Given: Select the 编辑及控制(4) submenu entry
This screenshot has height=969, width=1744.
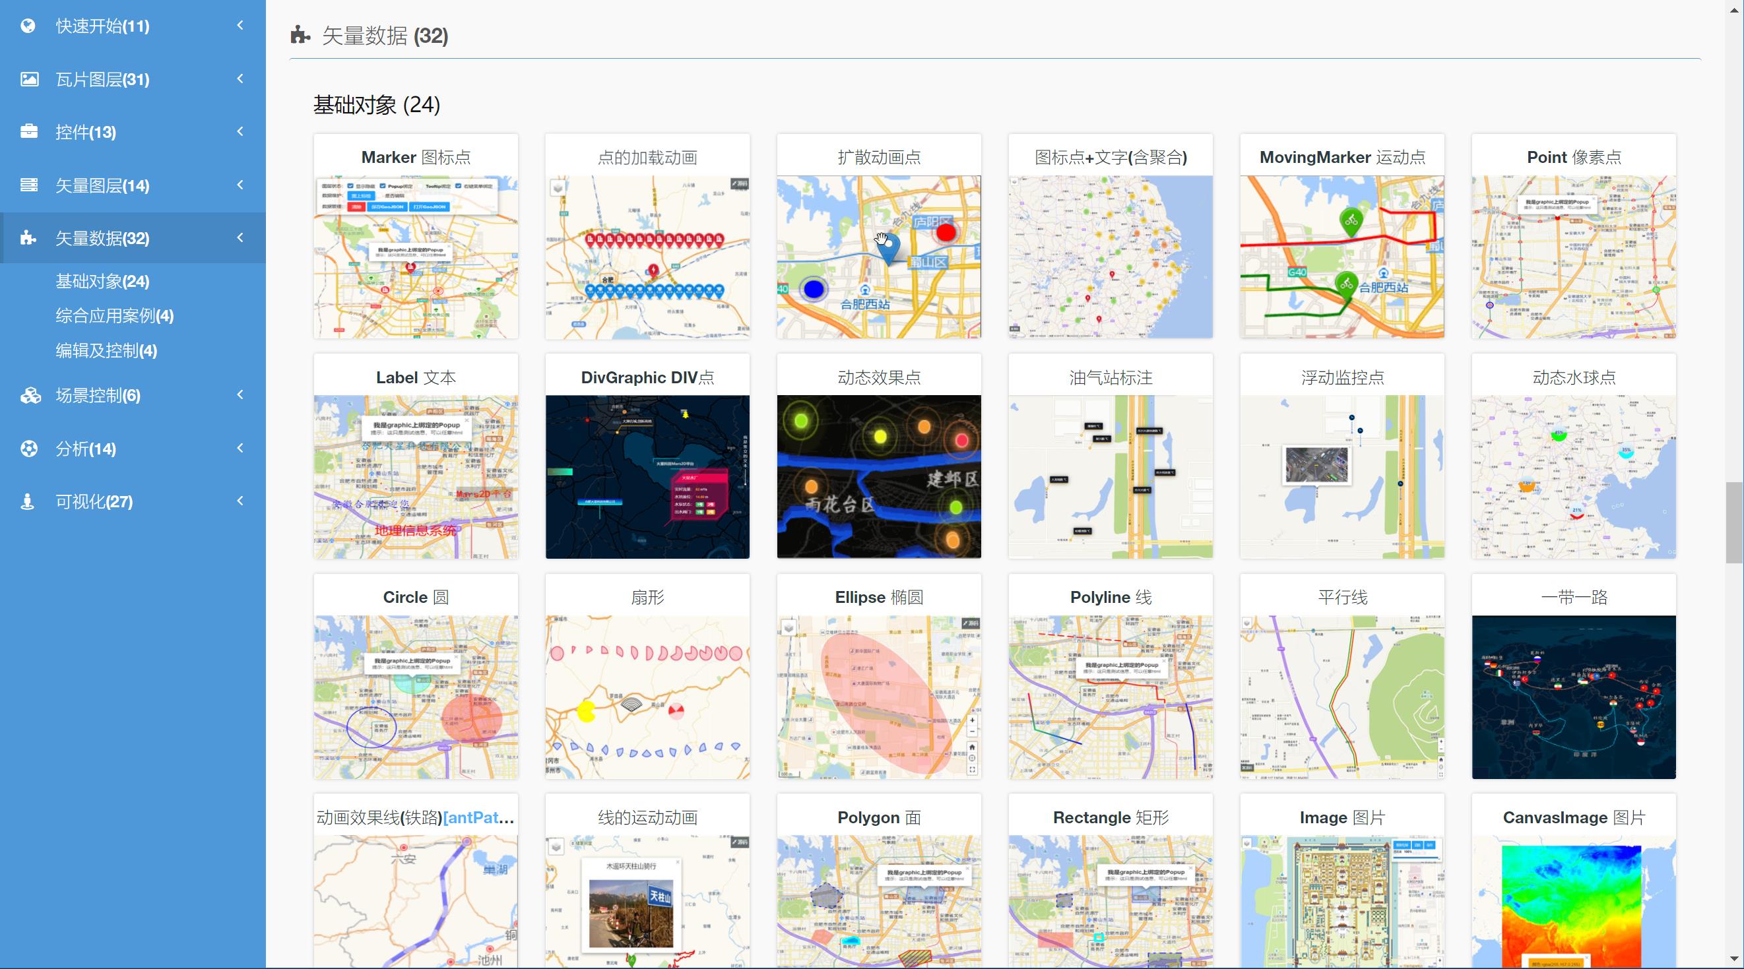Looking at the screenshot, I should 106,350.
